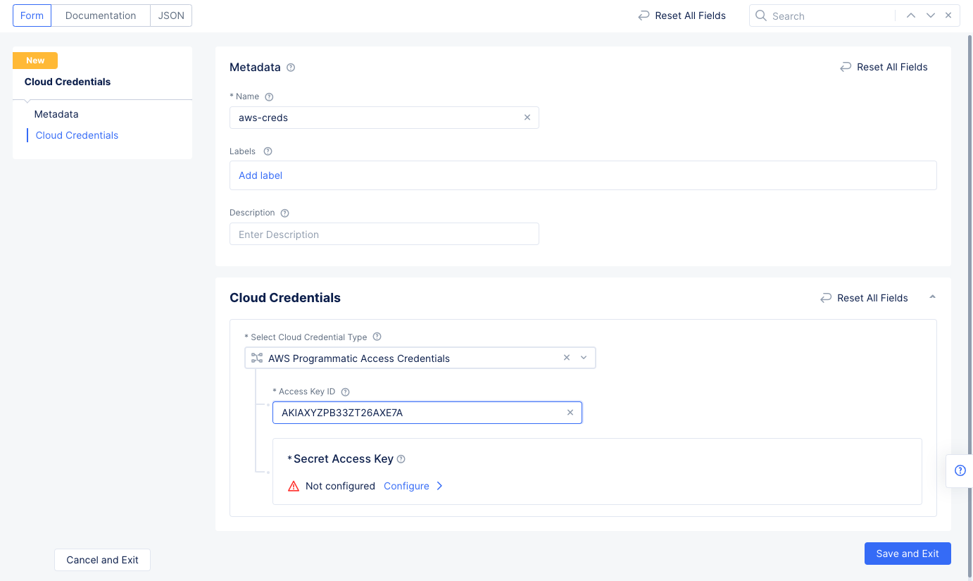Click the next search result chevron

929,15
